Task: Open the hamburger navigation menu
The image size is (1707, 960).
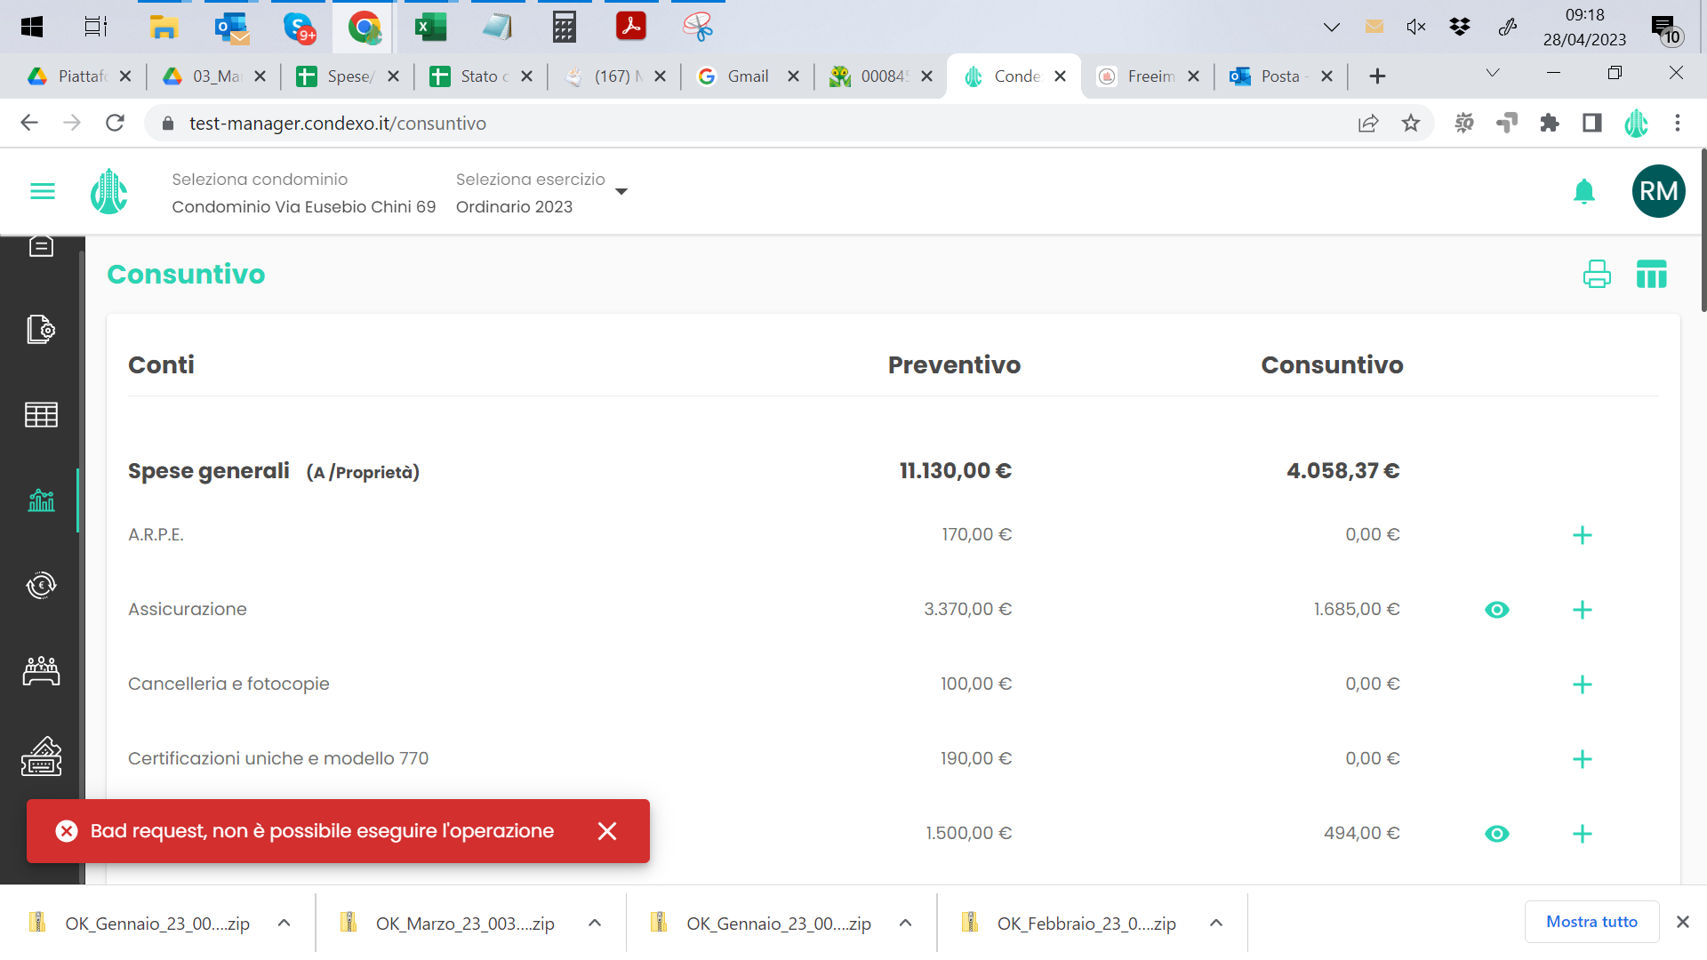Action: [42, 191]
